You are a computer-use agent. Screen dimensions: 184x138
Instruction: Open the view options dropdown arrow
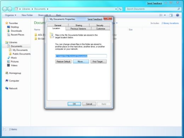tap(165, 15)
